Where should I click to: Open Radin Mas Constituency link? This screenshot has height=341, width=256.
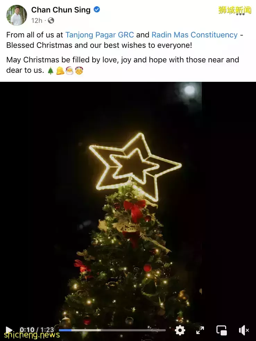195,35
